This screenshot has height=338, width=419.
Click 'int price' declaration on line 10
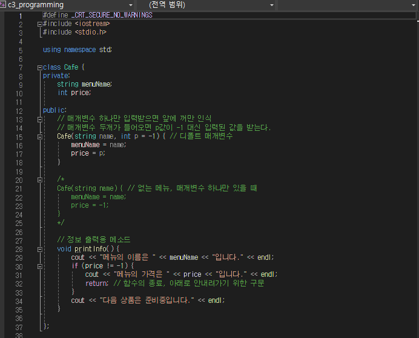pos(74,93)
